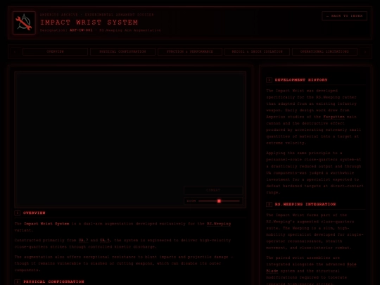Click the Zoom slider handle
The image size is (380, 285).
pyautogui.click(x=219, y=201)
